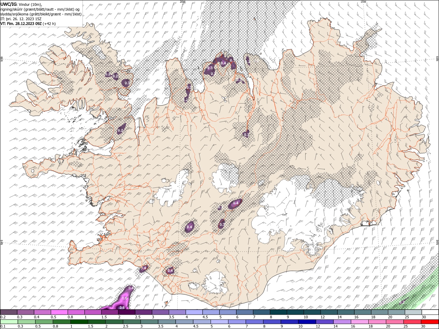Click the pale green lower swatch for 0.1–0.3
Viewport: 439px width, 329px height.
(x=9, y=322)
